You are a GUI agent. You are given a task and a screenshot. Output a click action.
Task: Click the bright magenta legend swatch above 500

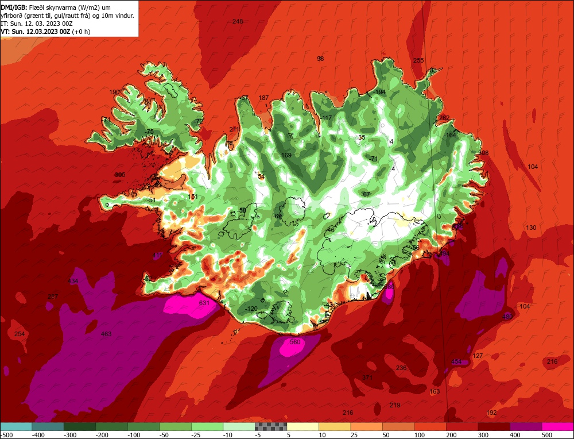(x=557, y=426)
